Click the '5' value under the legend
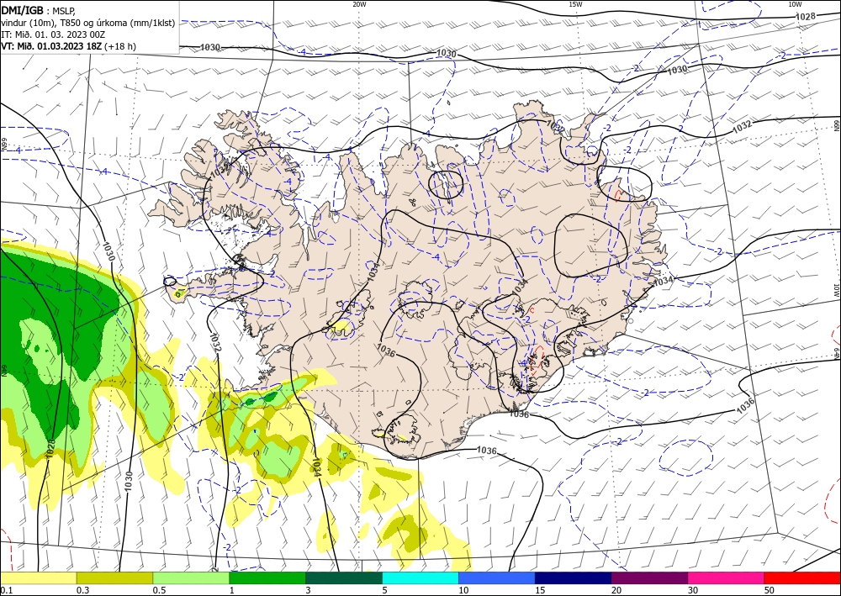The image size is (841, 596). click(x=385, y=590)
